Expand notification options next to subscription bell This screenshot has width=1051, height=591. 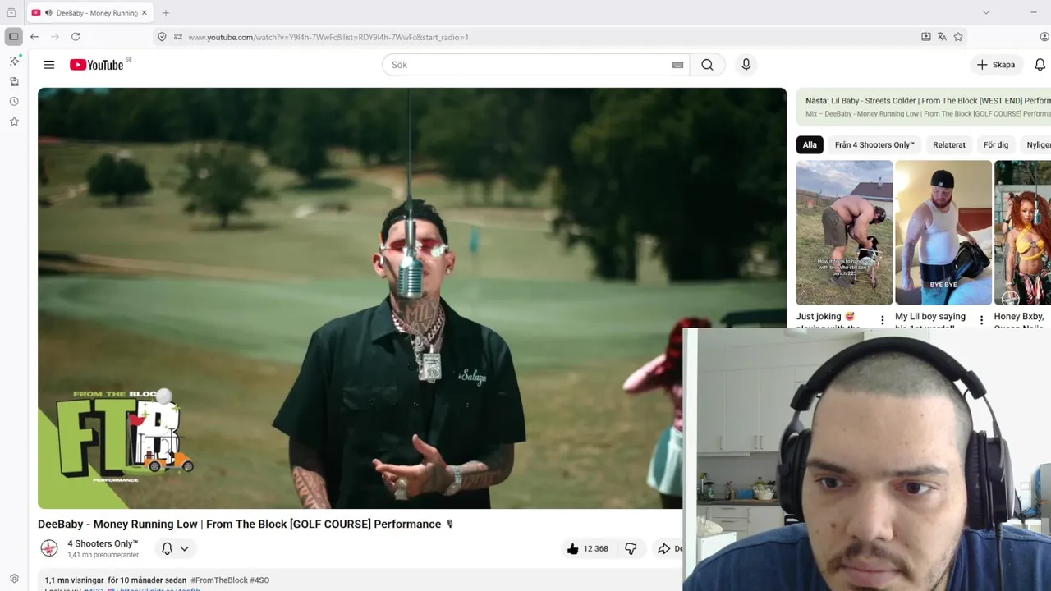[185, 548]
